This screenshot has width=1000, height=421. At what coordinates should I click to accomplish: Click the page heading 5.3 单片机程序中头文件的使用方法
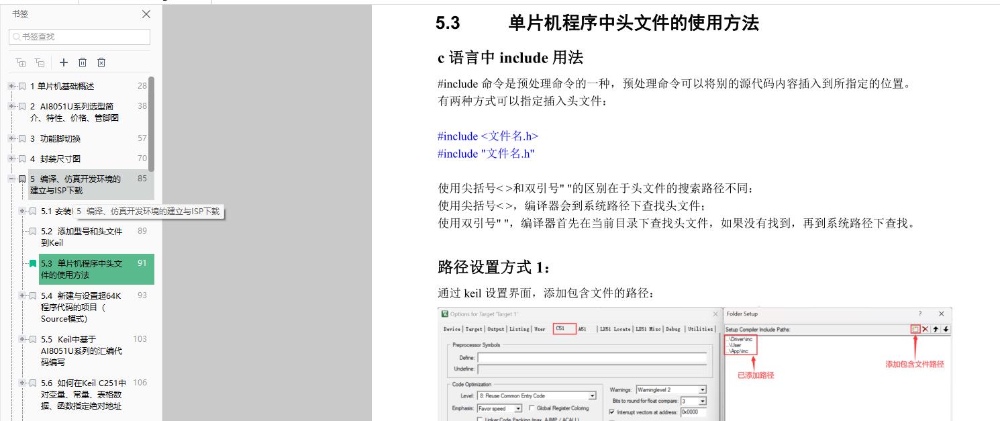[597, 24]
